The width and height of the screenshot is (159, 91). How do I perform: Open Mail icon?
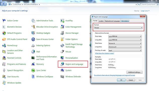point(33,52)
